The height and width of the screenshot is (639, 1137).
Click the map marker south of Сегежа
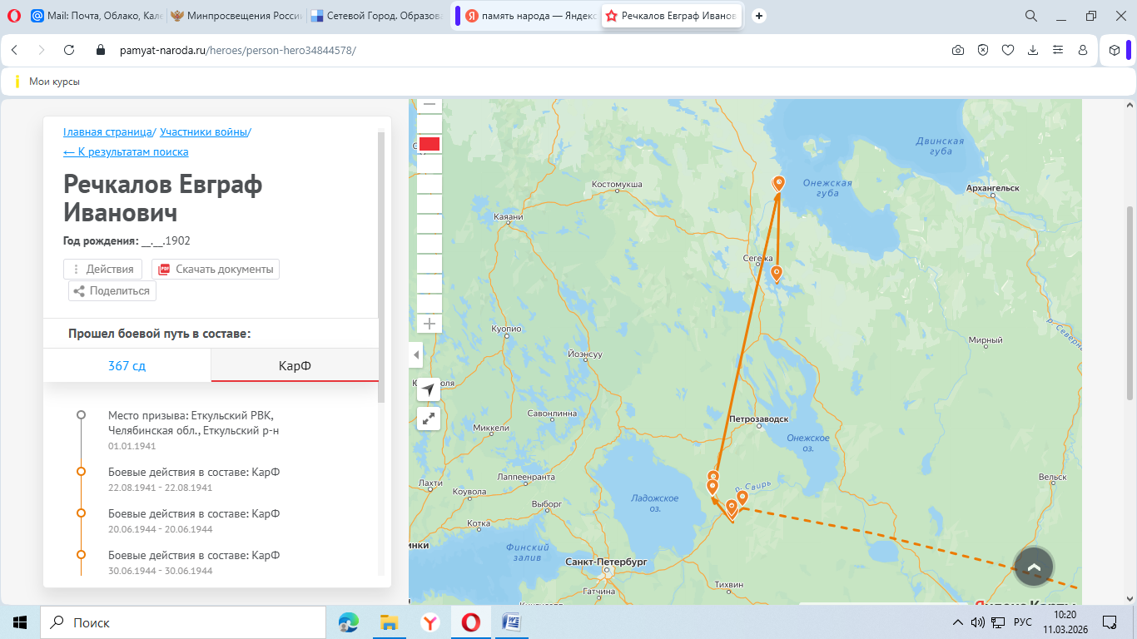point(777,273)
